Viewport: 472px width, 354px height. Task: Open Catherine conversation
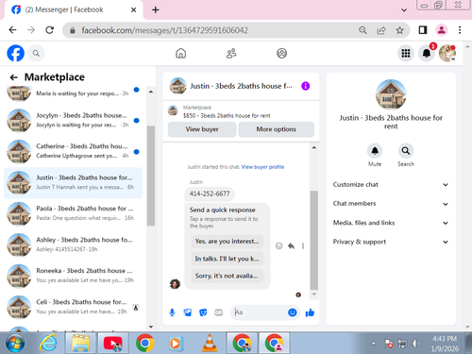click(x=73, y=152)
